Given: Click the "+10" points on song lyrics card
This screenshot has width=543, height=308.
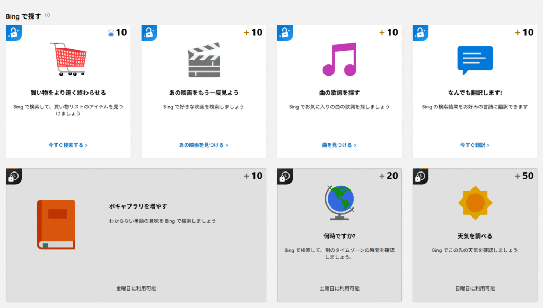Looking at the screenshot, I should 389,32.
